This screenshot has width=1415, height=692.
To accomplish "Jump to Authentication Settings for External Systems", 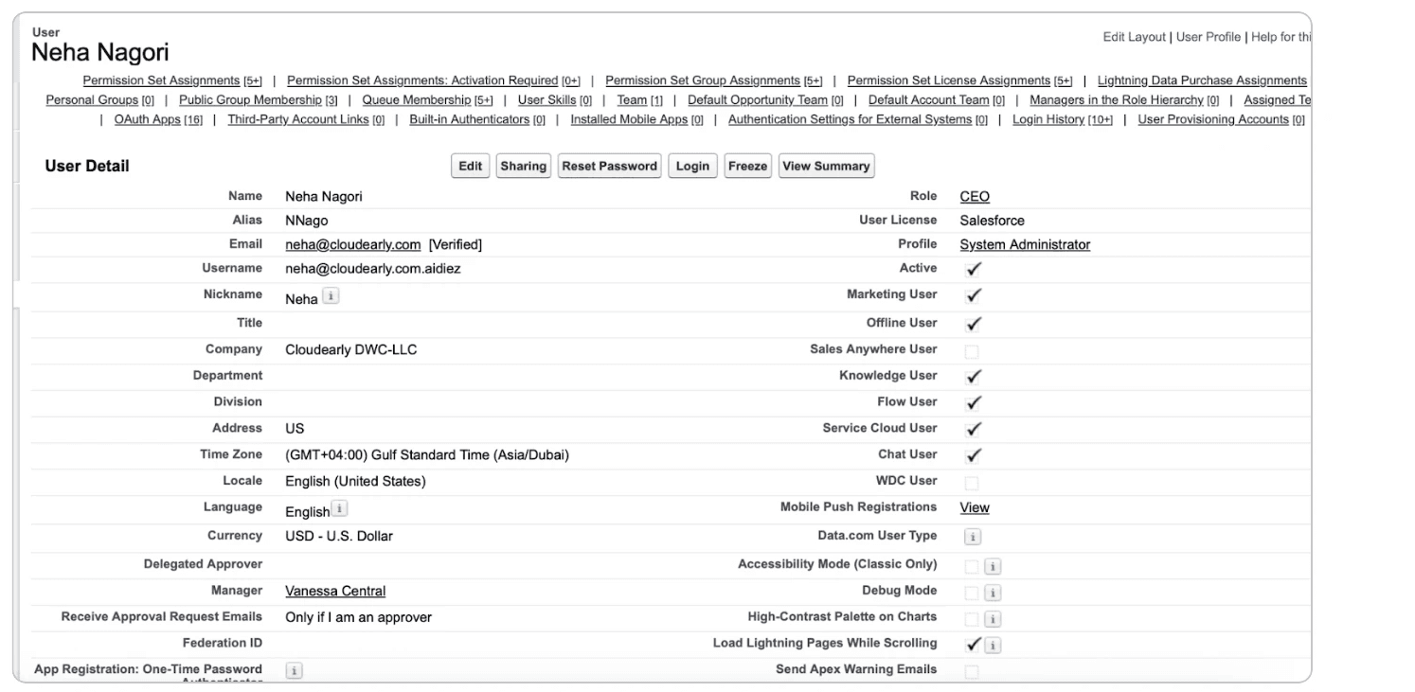I will (858, 119).
